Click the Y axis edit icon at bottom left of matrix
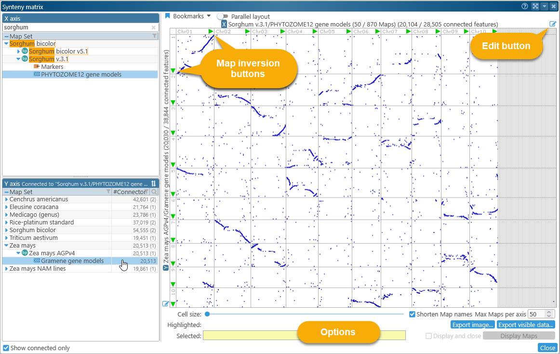 point(166,303)
